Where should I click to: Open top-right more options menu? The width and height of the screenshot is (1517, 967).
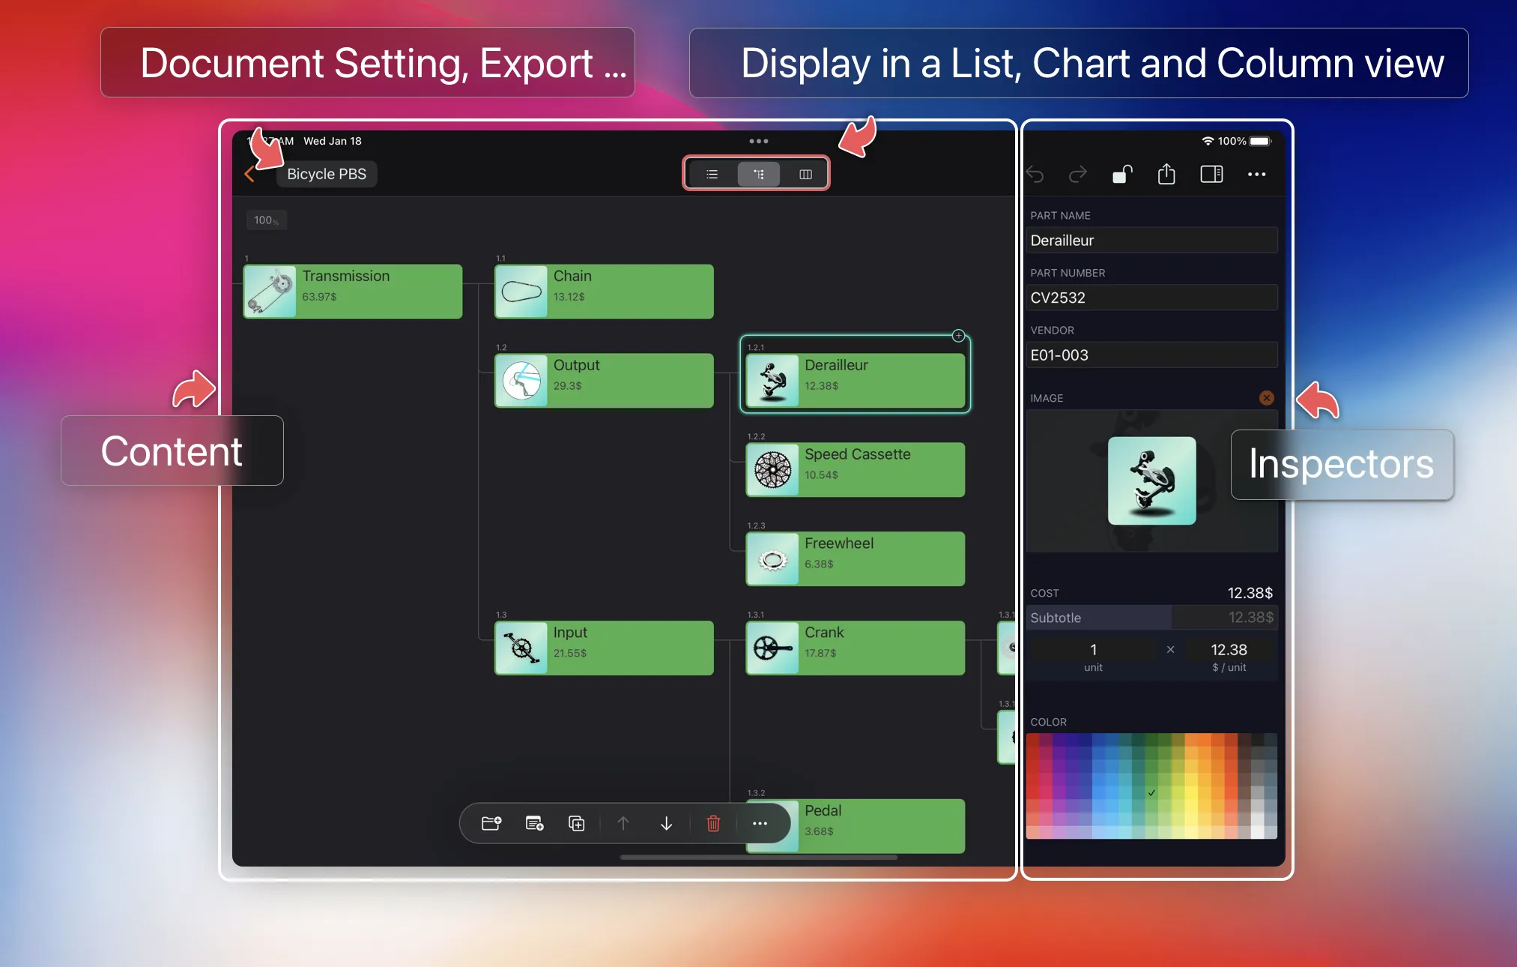point(1256,175)
